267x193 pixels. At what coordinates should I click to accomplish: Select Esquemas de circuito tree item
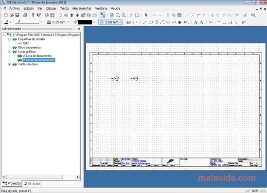31,39
